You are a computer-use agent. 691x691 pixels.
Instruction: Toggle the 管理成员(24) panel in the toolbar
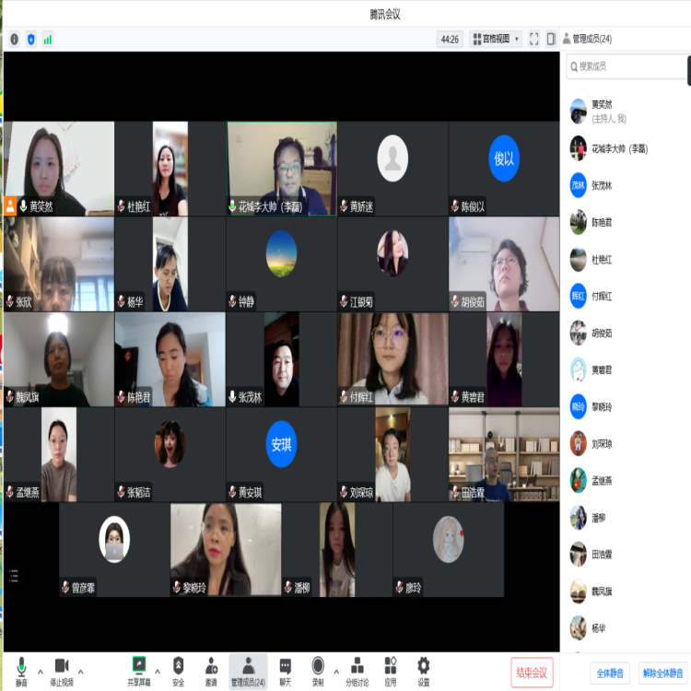pos(248,670)
